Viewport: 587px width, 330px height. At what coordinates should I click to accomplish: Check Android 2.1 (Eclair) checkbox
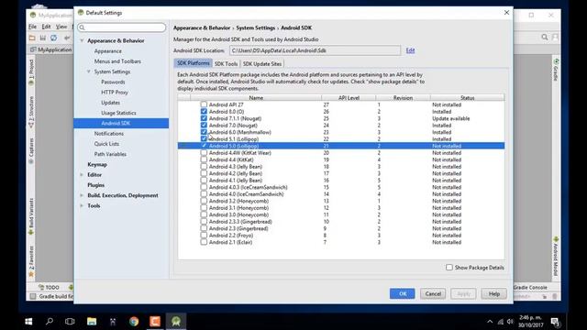[204, 242]
